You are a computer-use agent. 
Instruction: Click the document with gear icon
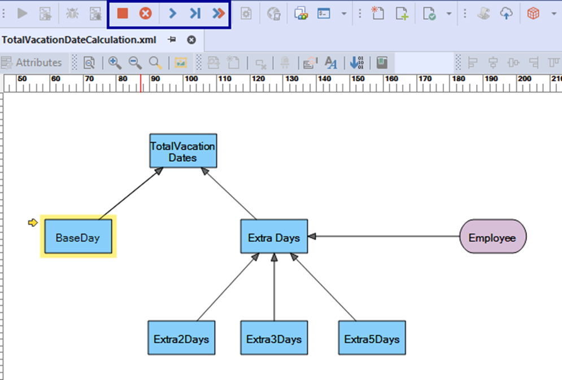(x=246, y=14)
